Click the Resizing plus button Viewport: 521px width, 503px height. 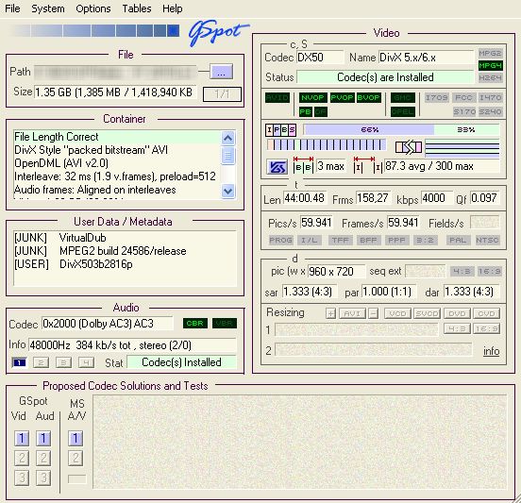pos(330,313)
